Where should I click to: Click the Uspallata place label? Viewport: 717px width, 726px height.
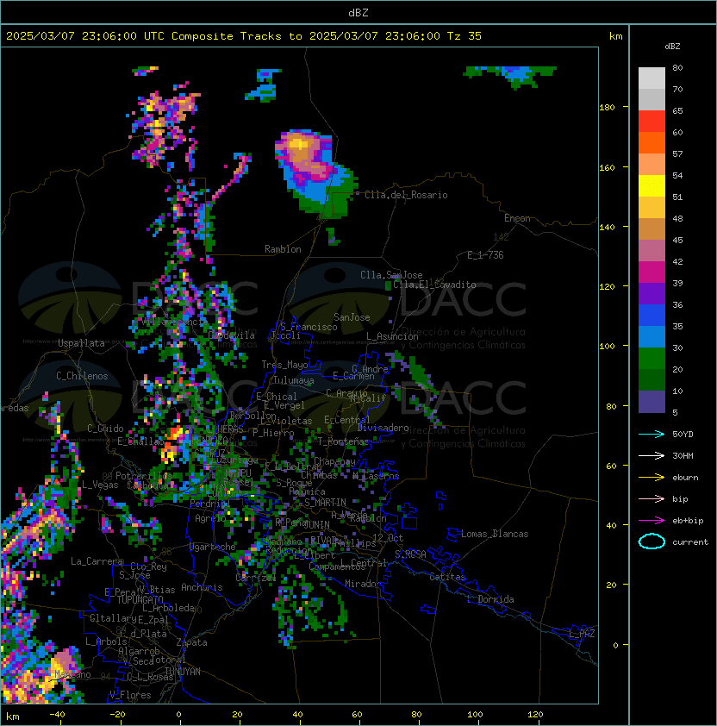82,343
